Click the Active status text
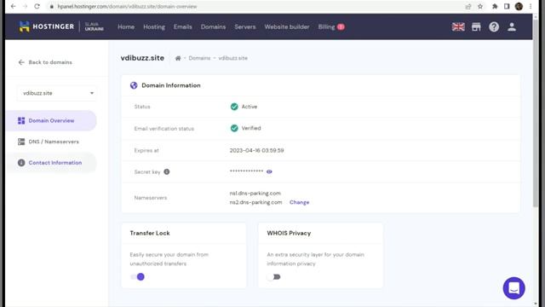The height and width of the screenshot is (307, 545). [250, 107]
